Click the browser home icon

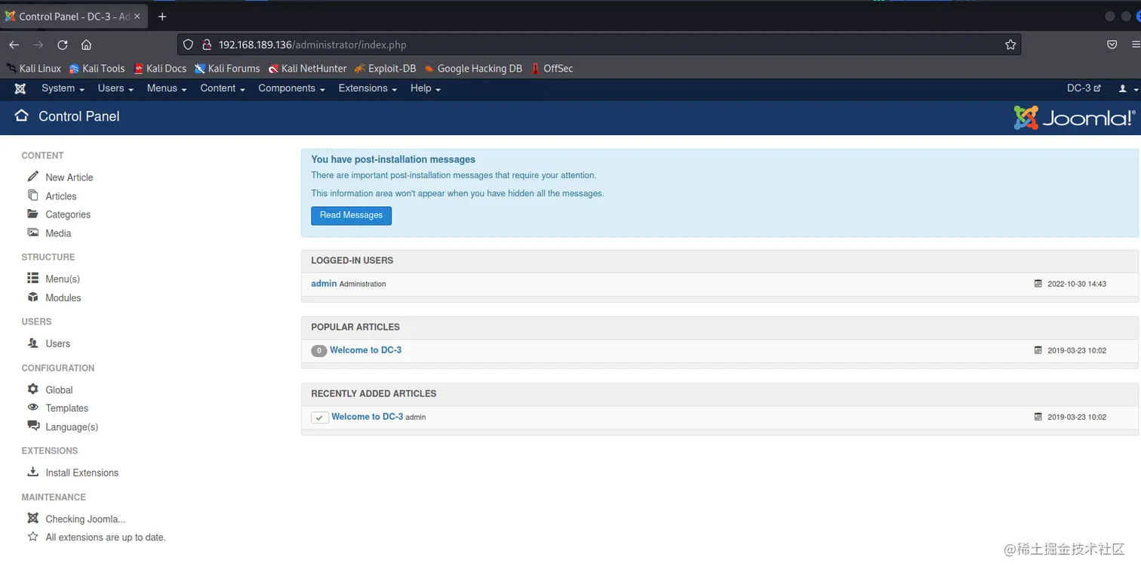pyautogui.click(x=86, y=45)
